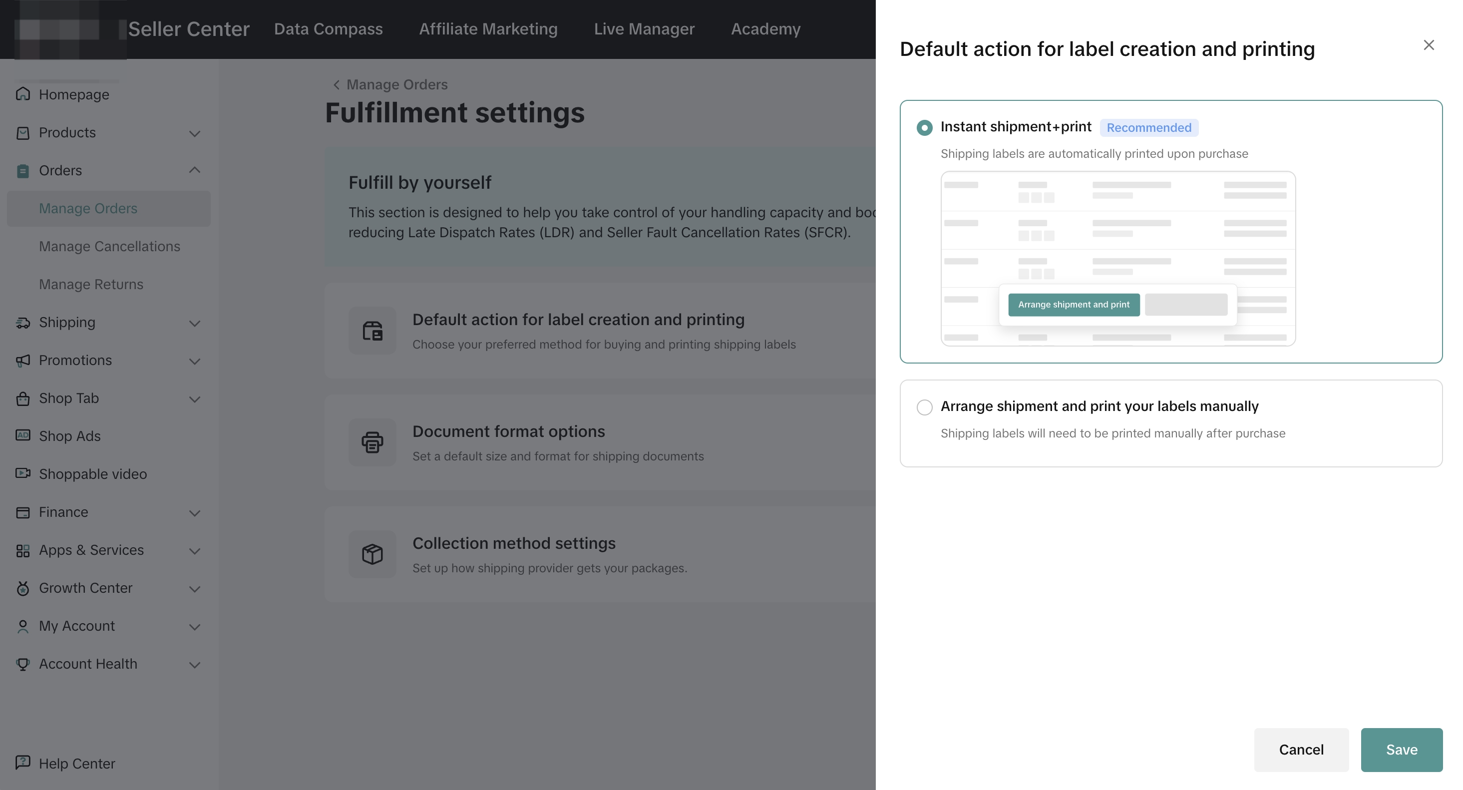The height and width of the screenshot is (790, 1463).
Task: Close the side panel with X
Action: [1429, 45]
